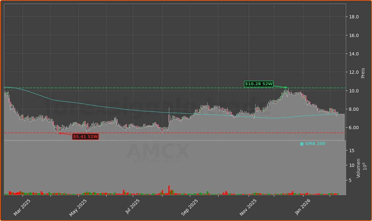Image resolution: width=372 pixels, height=221 pixels.
Task: Toggle the SMA 200 overlay via its legend entry
Action: coord(315,143)
